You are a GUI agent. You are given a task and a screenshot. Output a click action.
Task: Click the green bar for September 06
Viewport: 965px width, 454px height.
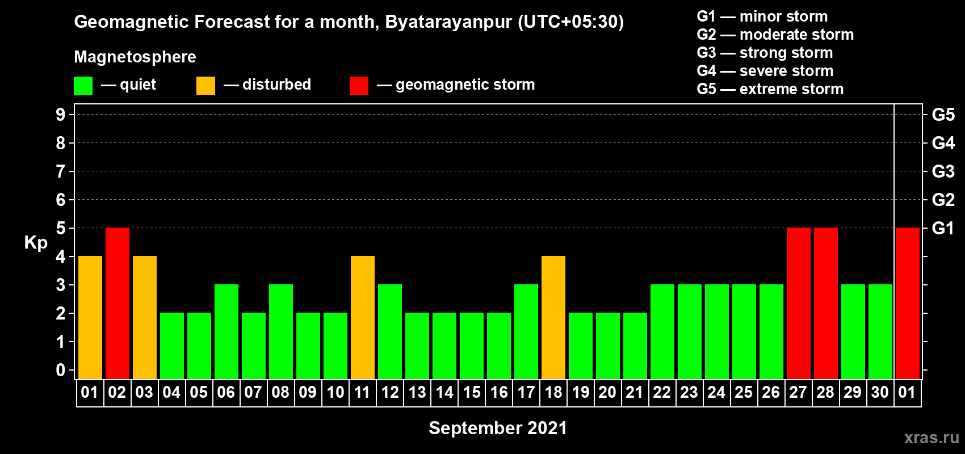[x=226, y=332]
